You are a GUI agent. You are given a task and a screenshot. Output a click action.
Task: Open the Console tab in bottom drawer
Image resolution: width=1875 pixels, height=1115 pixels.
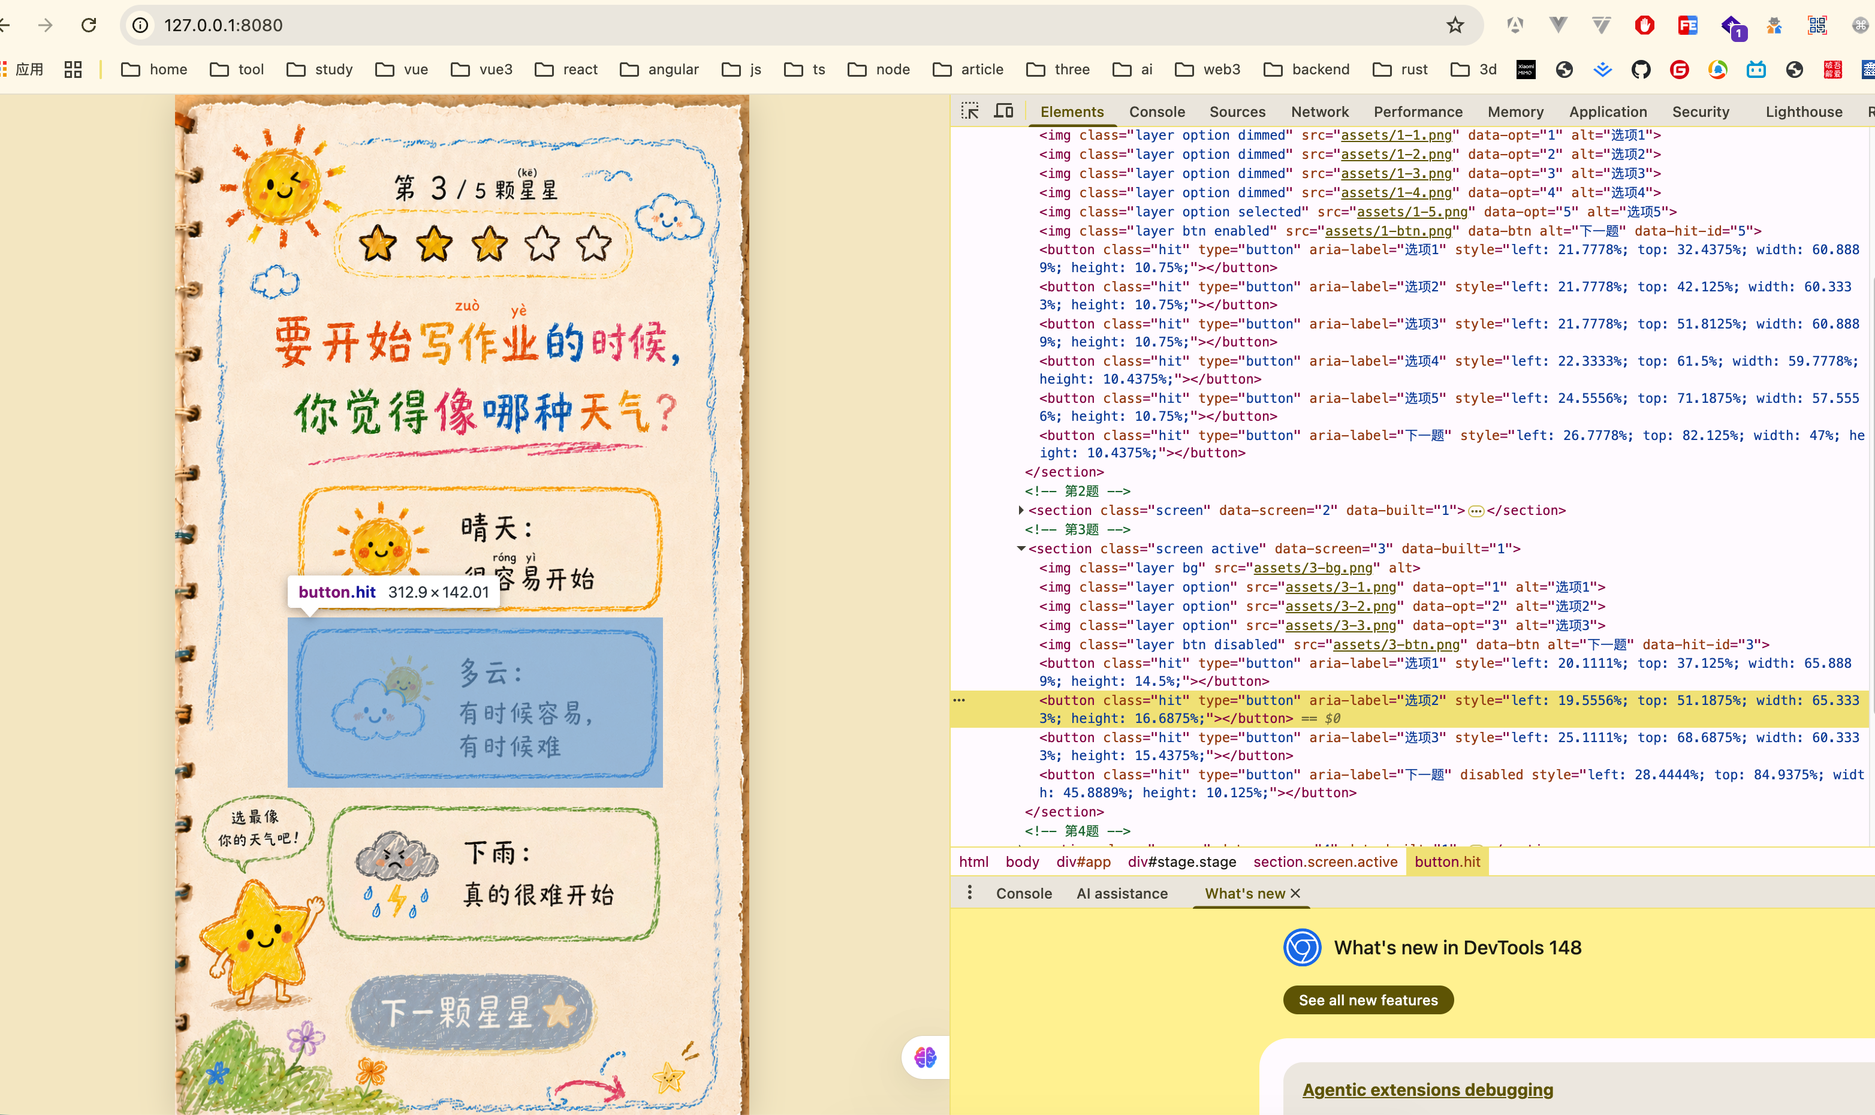(x=1023, y=893)
